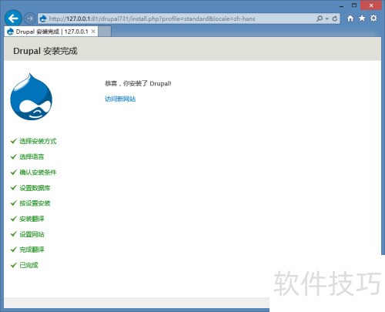Click the 安装翻译 step

coord(32,219)
